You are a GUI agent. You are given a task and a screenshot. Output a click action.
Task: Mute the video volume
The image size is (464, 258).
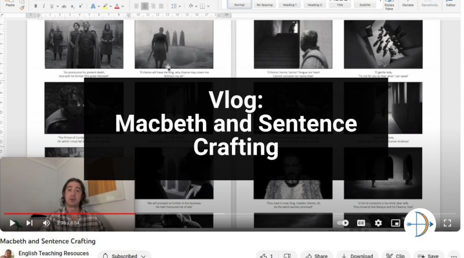click(x=46, y=223)
